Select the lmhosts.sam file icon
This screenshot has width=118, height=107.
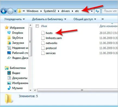43,38
